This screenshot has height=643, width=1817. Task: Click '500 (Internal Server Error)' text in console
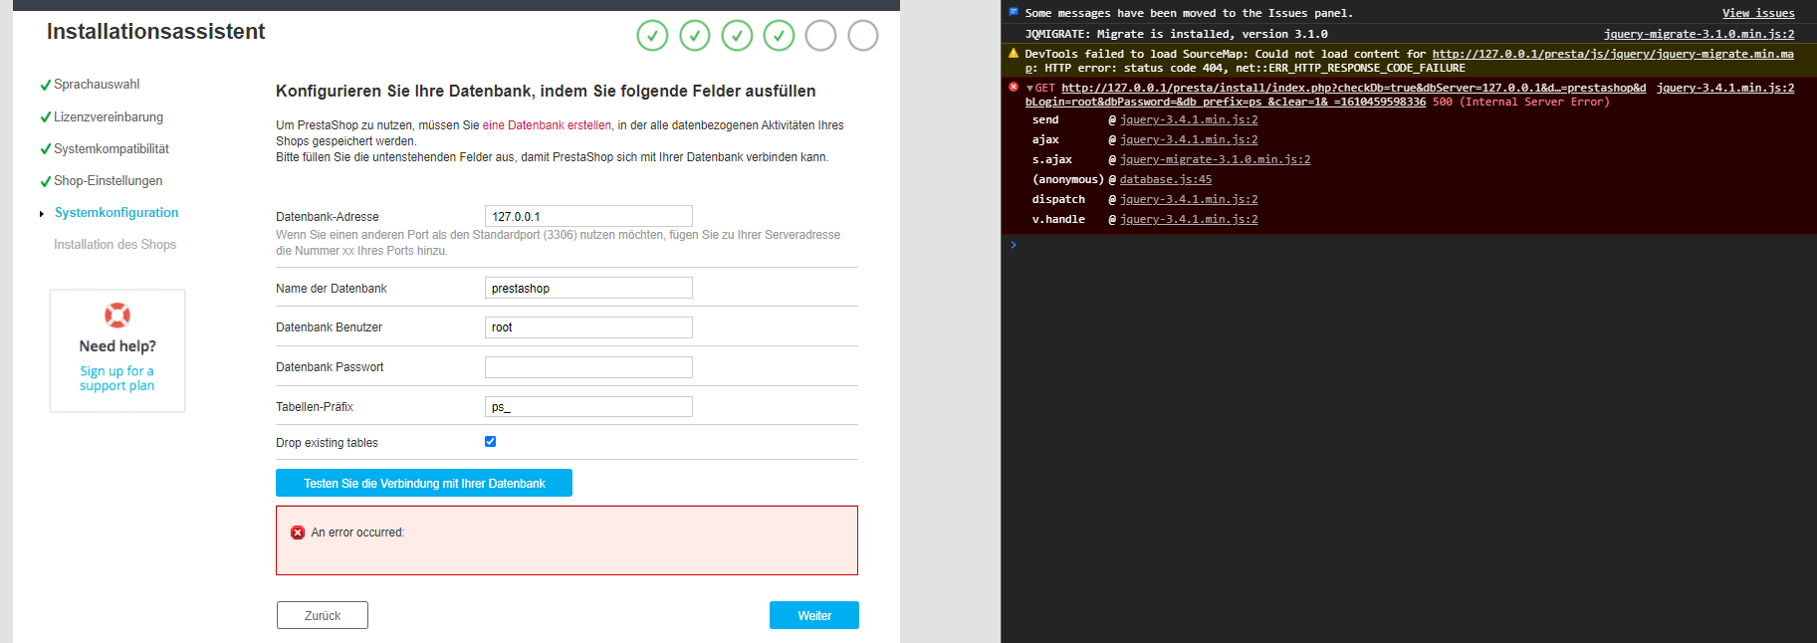1520,102
